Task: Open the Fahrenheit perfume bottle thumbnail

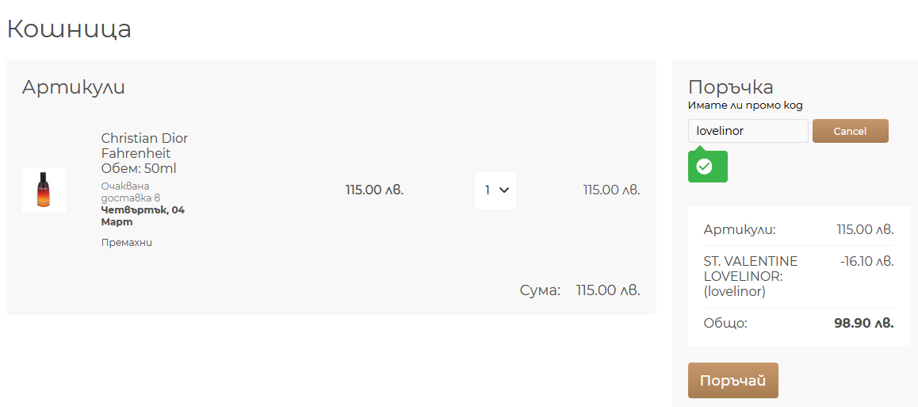Action: pos(44,190)
